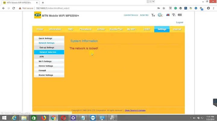217x121 pixels.
Task: Click the globe connection status icon
Action: tap(160, 15)
